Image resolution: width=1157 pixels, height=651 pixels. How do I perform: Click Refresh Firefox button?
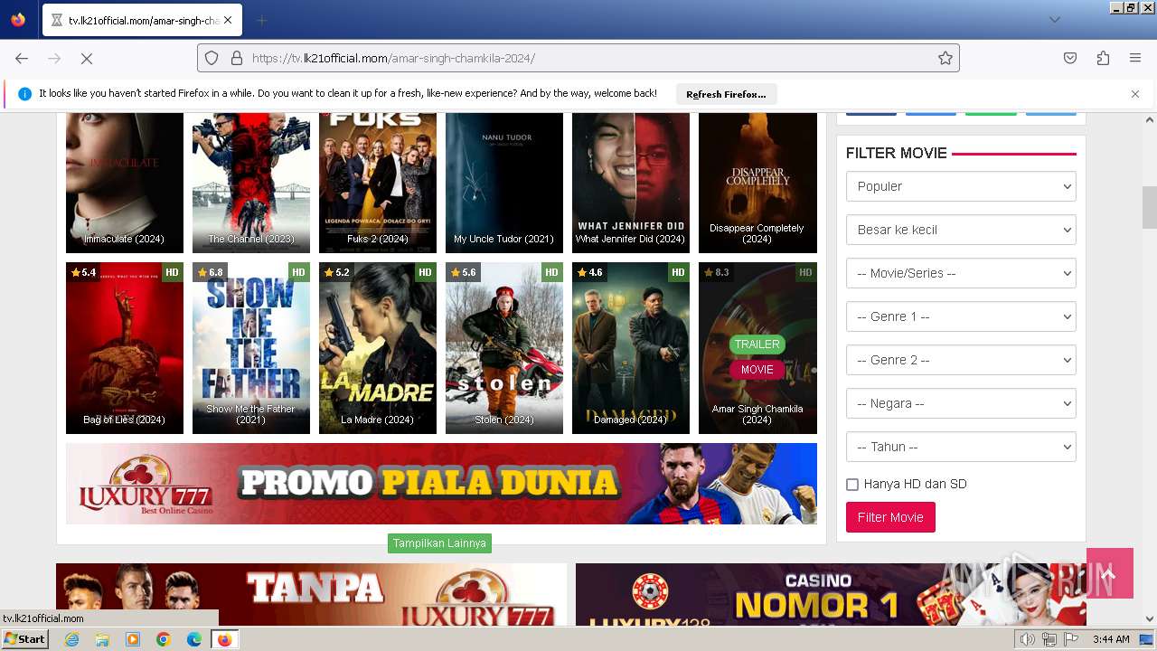coord(726,94)
